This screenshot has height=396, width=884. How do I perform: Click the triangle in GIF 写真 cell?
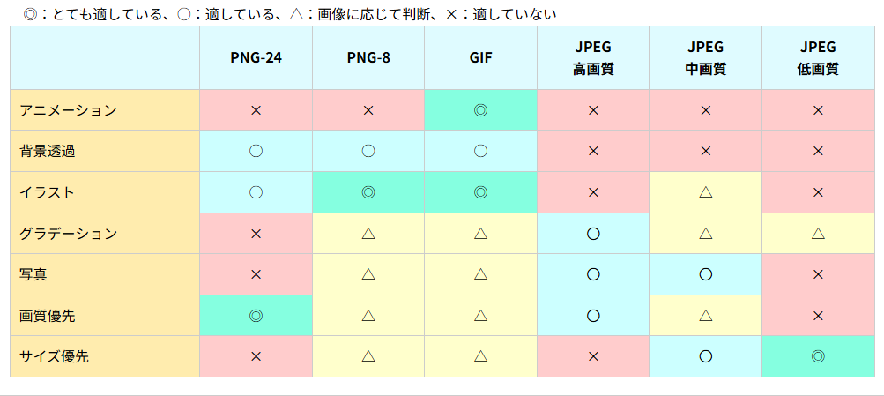click(480, 274)
